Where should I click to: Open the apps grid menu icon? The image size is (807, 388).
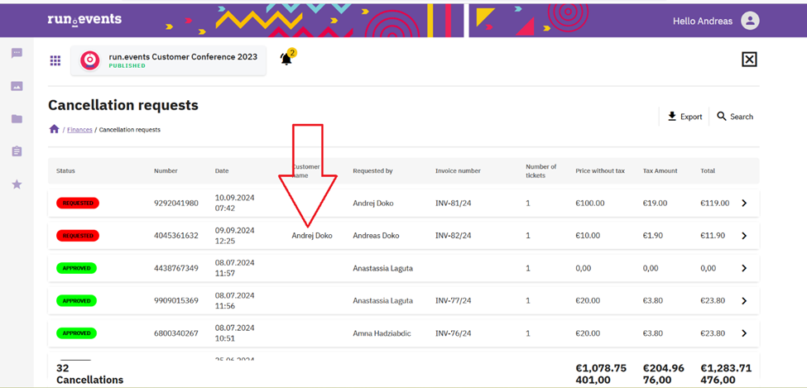click(x=55, y=60)
